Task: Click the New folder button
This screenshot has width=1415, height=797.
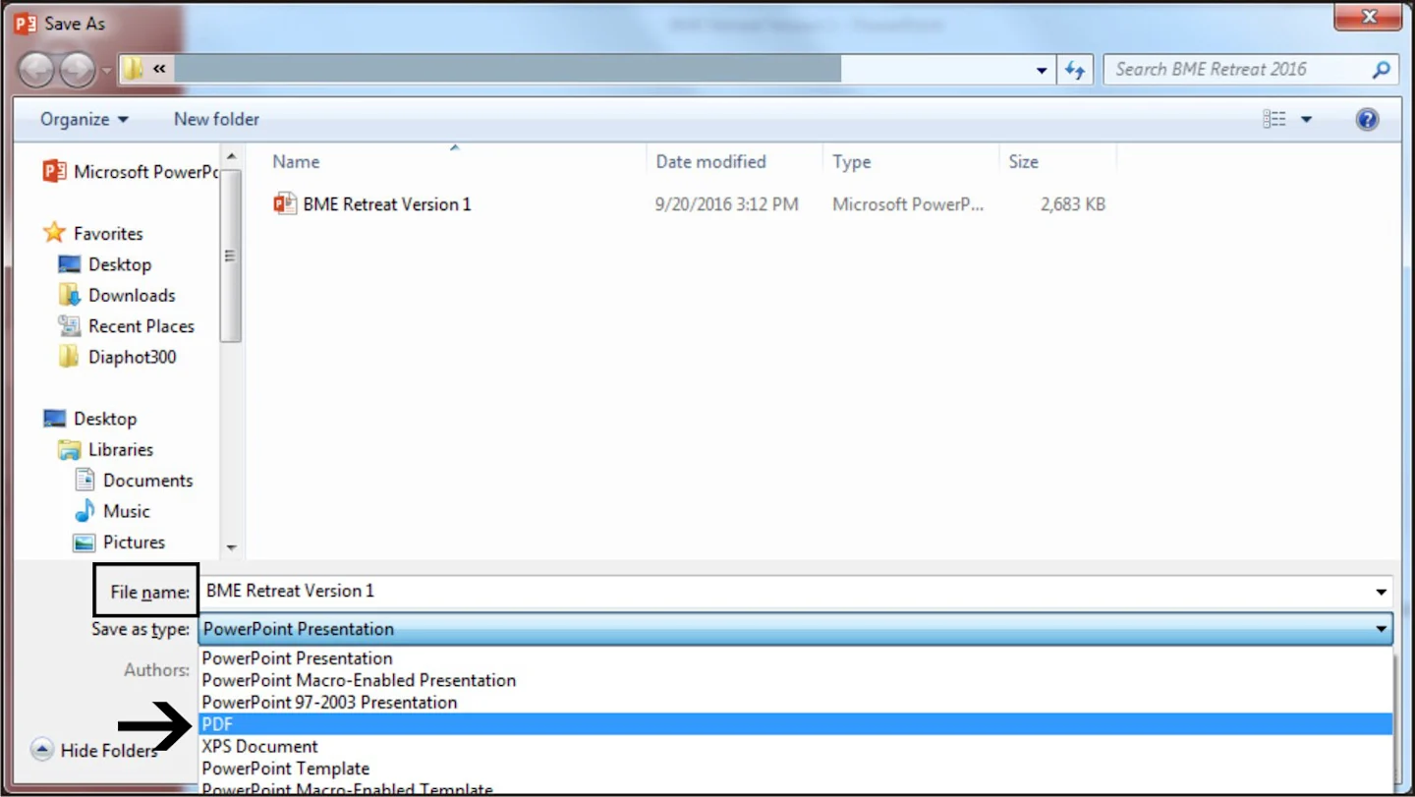Action: click(x=216, y=119)
